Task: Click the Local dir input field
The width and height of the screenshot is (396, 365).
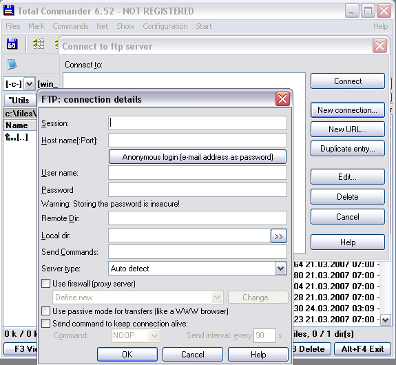Action: (189, 235)
